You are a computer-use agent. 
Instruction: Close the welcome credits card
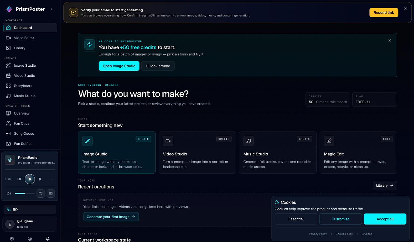click(389, 40)
